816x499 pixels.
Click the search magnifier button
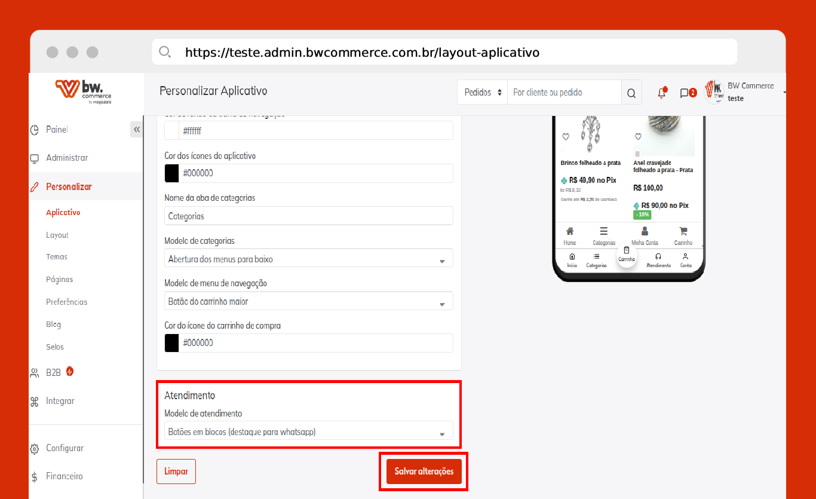point(631,93)
